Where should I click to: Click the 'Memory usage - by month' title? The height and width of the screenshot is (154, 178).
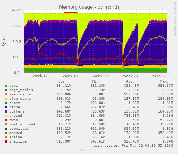pyautogui.click(x=89, y=7)
